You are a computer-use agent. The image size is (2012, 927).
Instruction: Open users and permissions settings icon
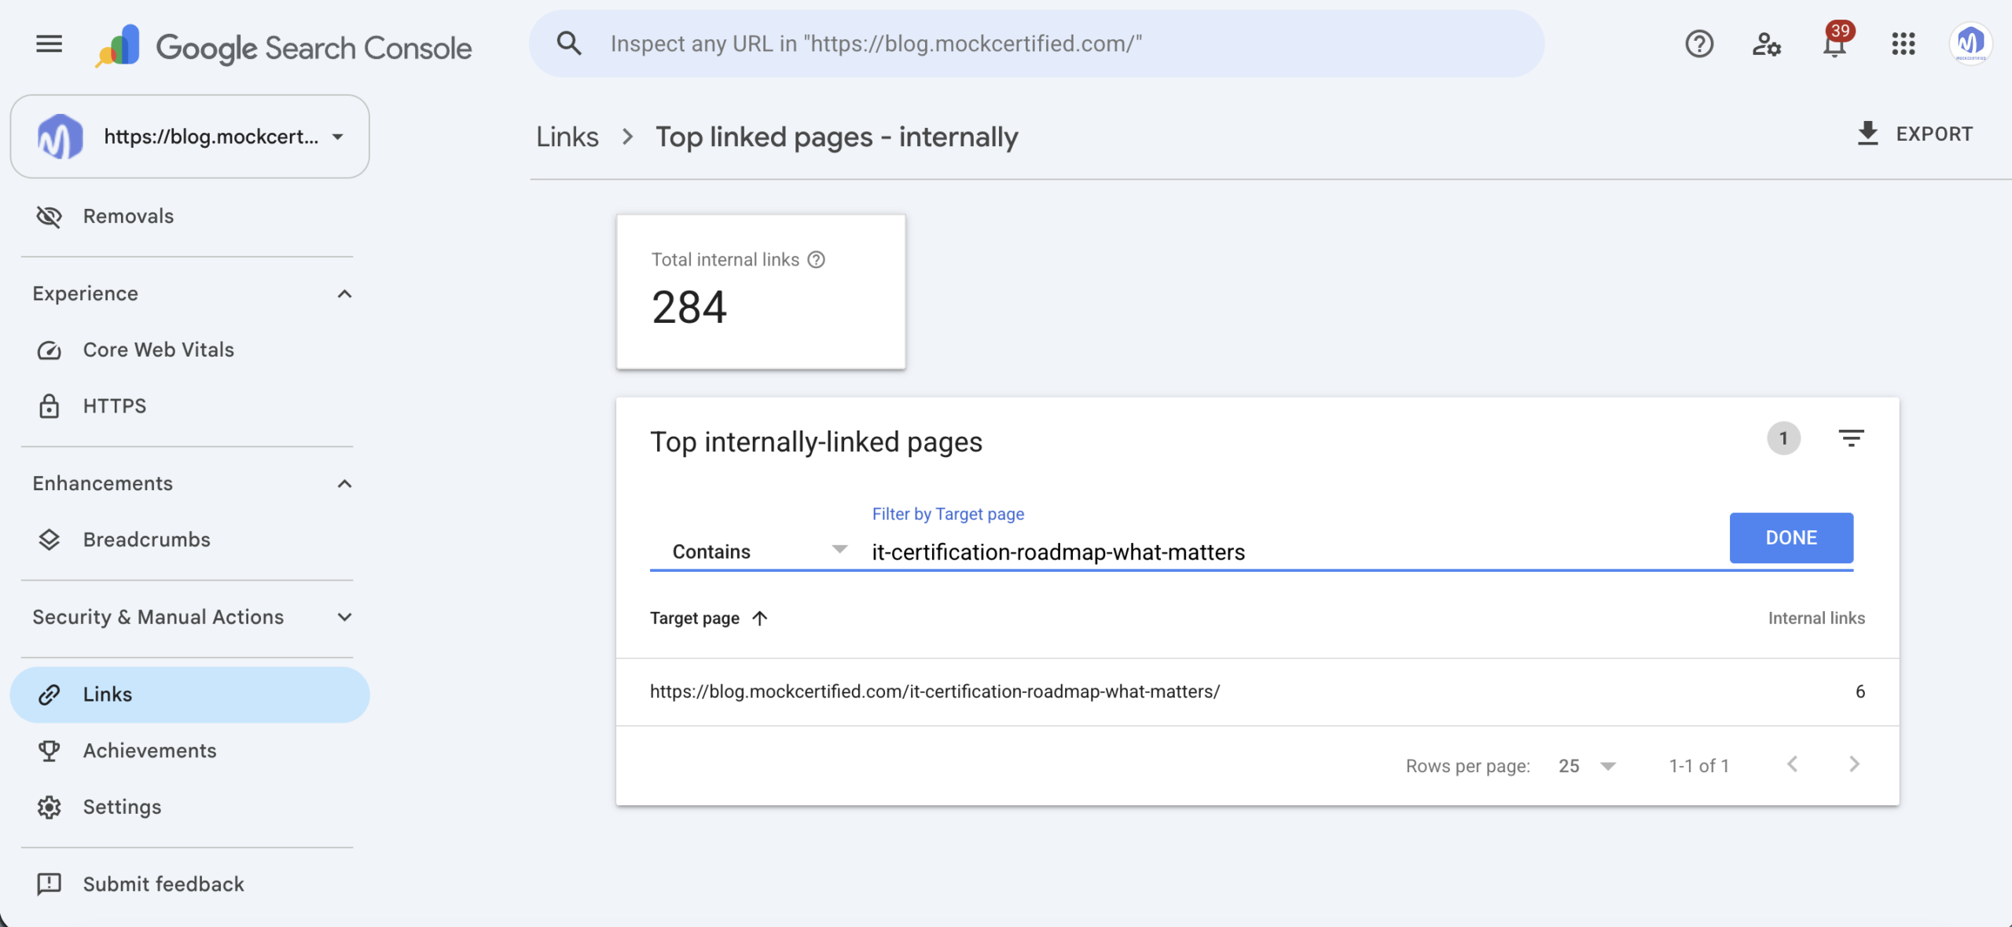(x=1767, y=44)
